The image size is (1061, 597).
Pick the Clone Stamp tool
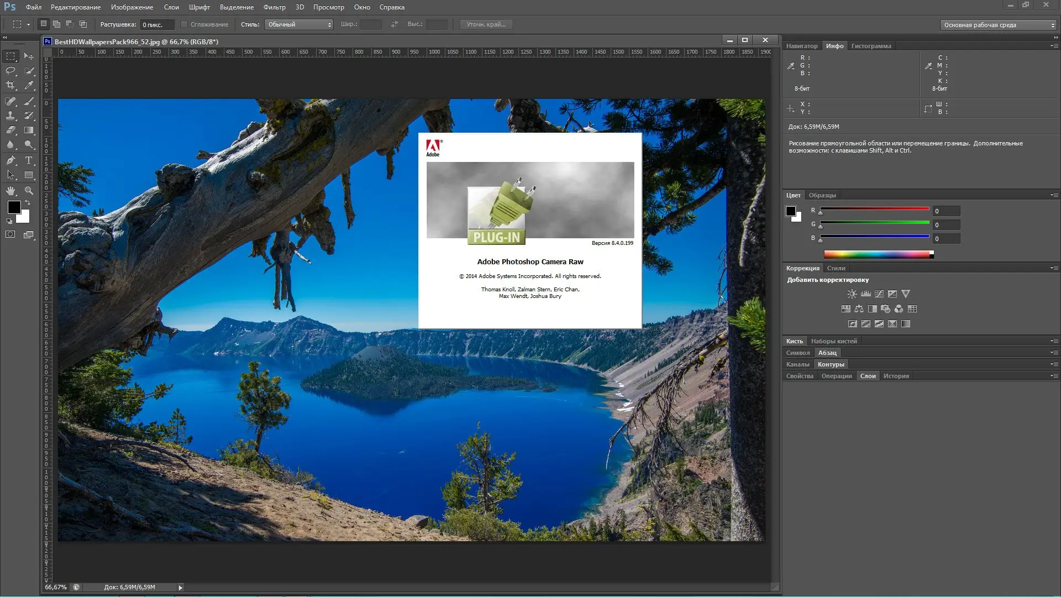[x=10, y=116]
